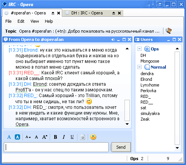
Task: Send the message with the Send button
Action: (x=121, y=147)
